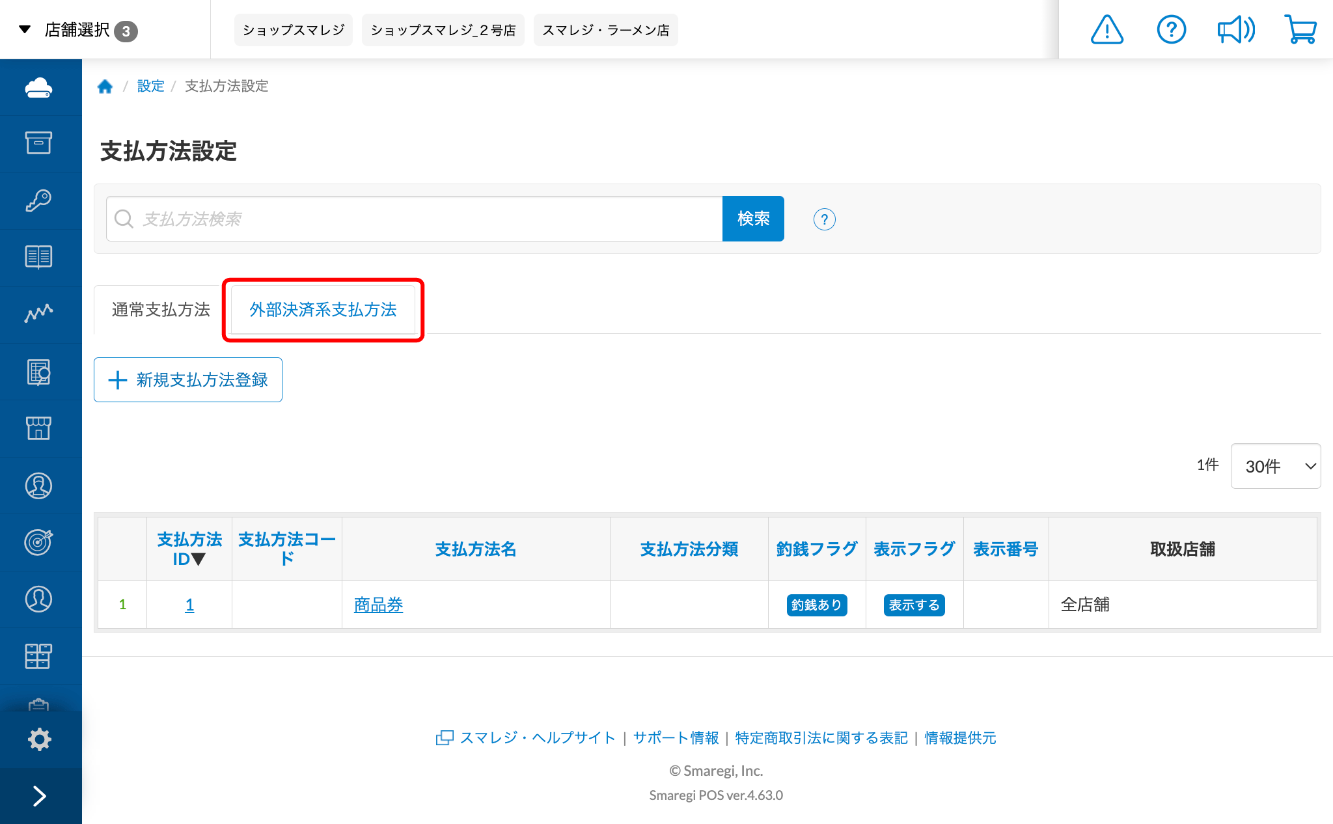Open the help question mark icon in header
This screenshot has height=824, width=1333.
click(x=1171, y=30)
